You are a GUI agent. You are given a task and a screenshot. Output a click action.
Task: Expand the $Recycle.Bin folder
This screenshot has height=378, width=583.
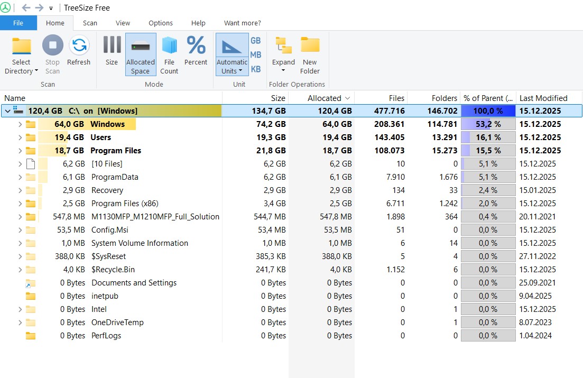20,270
